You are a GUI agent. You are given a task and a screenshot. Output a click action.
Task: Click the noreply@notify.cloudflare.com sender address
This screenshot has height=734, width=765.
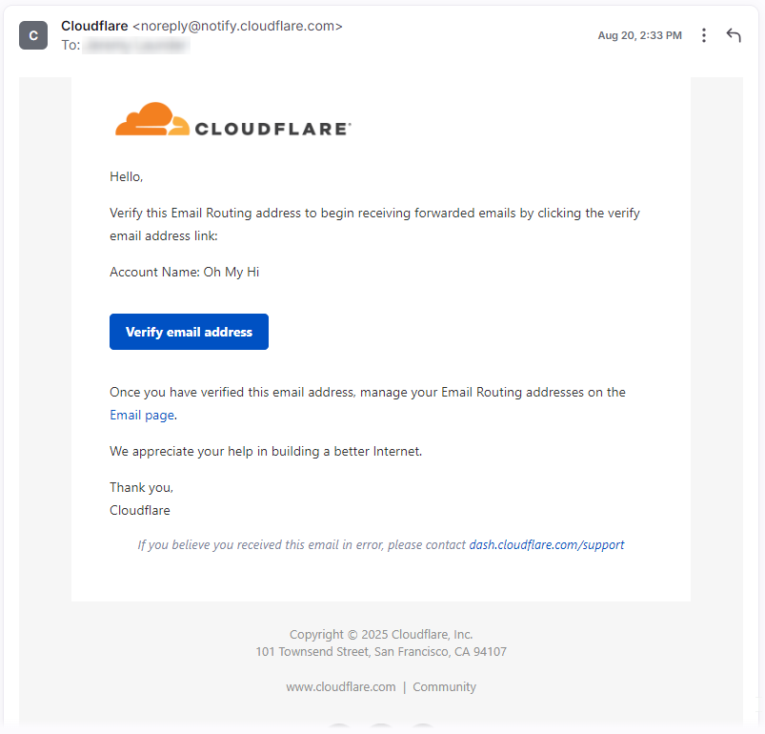tap(237, 26)
